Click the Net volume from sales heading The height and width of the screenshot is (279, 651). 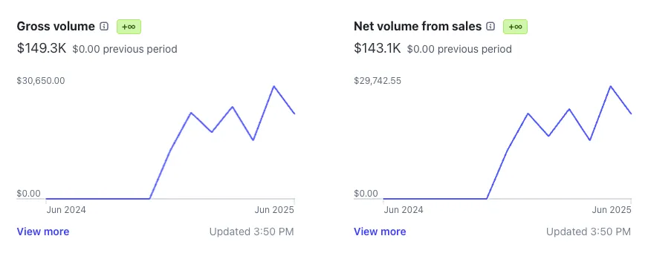tap(418, 27)
